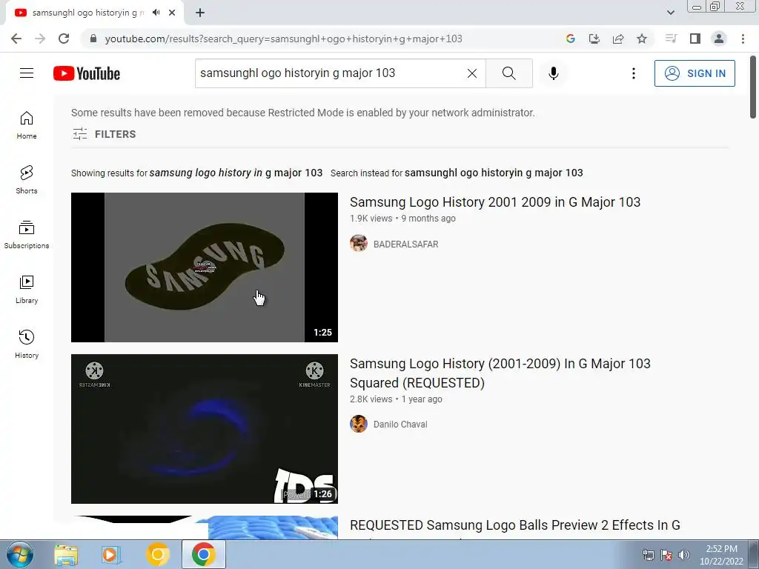Click the Google icon in address bar
Image resolution: width=759 pixels, height=569 pixels.
[570, 39]
